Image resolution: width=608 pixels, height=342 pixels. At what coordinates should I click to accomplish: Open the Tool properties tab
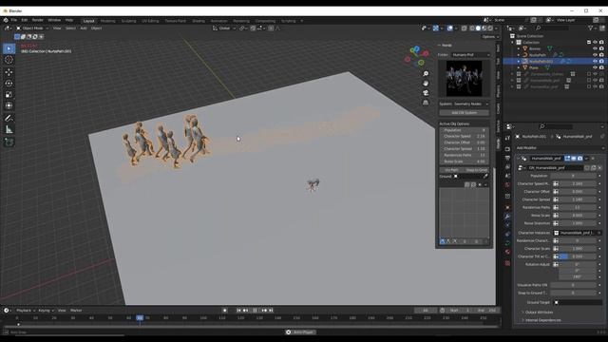point(507,139)
